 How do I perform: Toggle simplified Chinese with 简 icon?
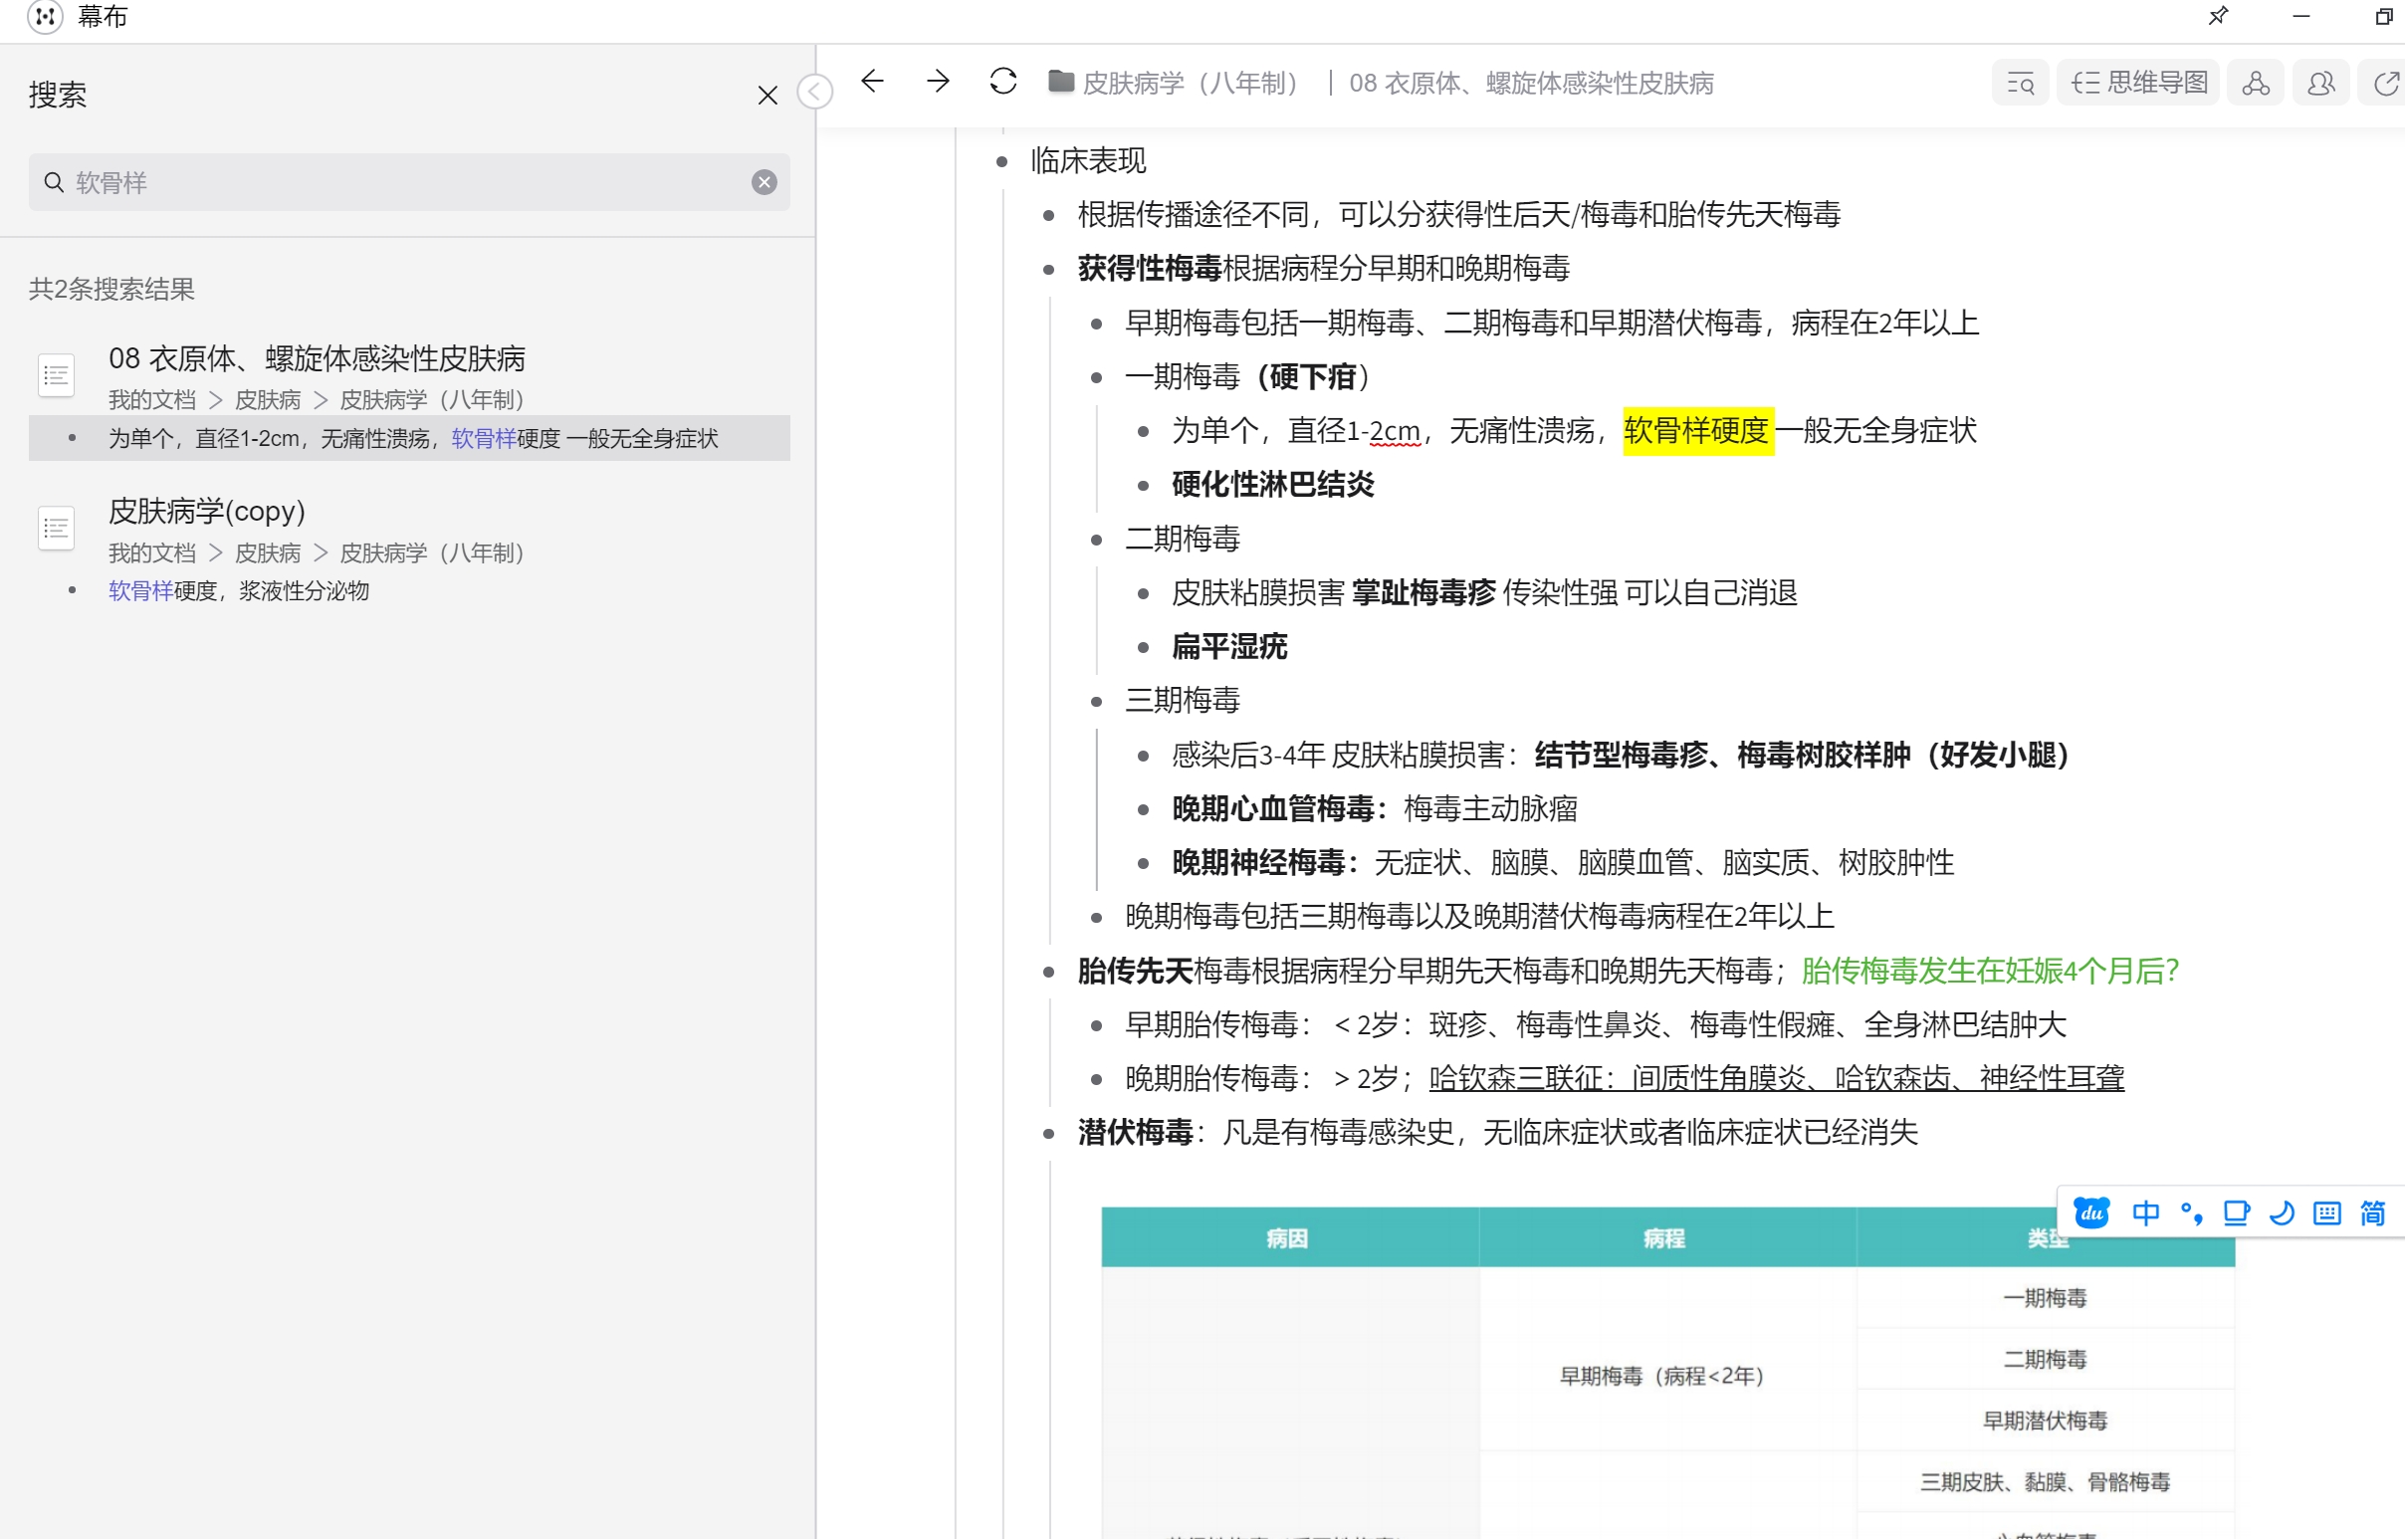(x=2373, y=1212)
